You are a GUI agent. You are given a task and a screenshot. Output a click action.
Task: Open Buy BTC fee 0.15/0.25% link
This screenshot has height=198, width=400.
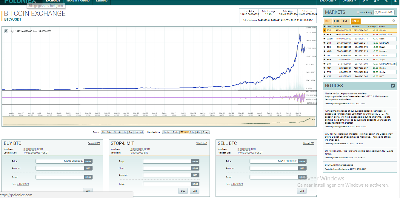[x=23, y=184]
